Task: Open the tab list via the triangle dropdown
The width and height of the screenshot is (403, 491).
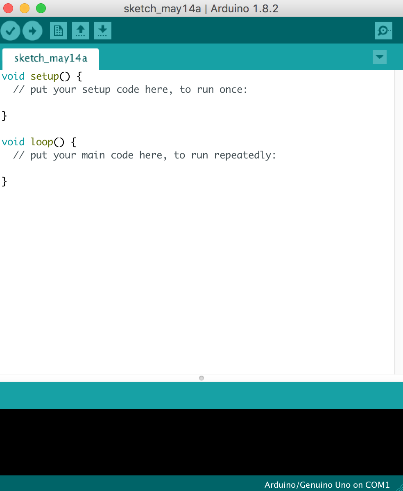Action: pos(379,57)
